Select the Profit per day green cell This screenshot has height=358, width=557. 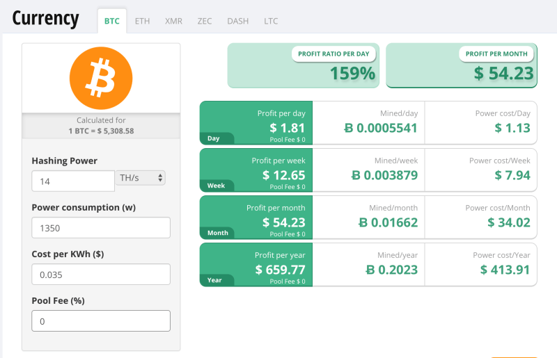click(256, 123)
